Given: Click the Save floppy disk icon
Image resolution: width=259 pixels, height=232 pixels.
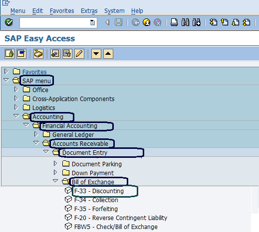Looking at the screenshot, I should click(118, 22).
